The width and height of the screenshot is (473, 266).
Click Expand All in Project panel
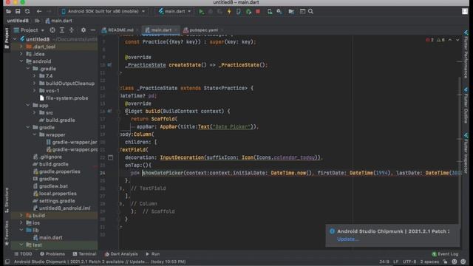coord(62,30)
